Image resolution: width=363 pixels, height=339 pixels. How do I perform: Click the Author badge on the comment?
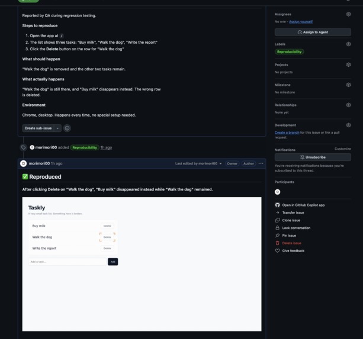pyautogui.click(x=249, y=163)
